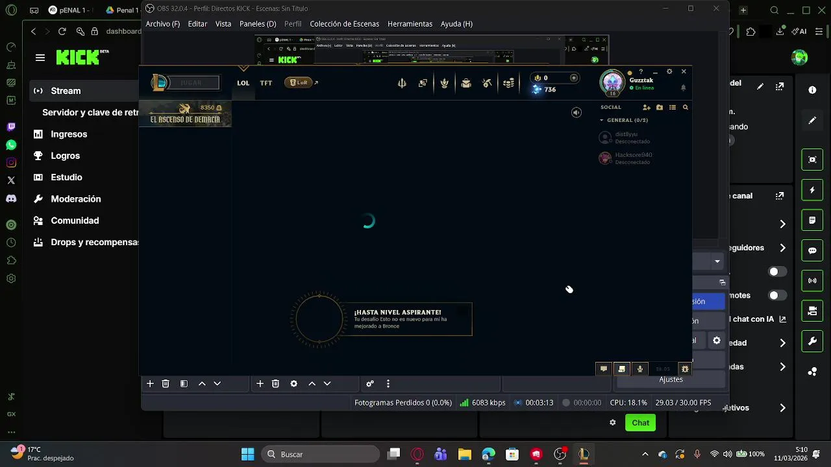The width and height of the screenshot is (831, 467).
Task: Click the League chat bubble icon at bottom
Action: (x=603, y=368)
